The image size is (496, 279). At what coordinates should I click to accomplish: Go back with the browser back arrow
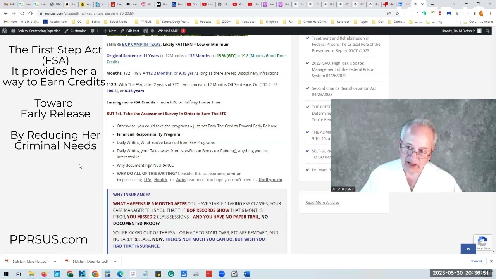[5, 13]
